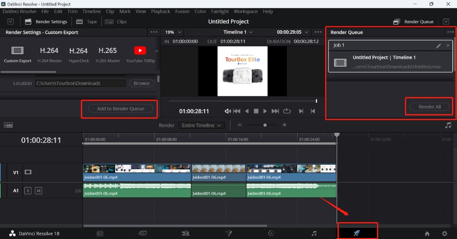Open the Playback menu
The height and width of the screenshot is (239, 457).
pyautogui.click(x=160, y=11)
